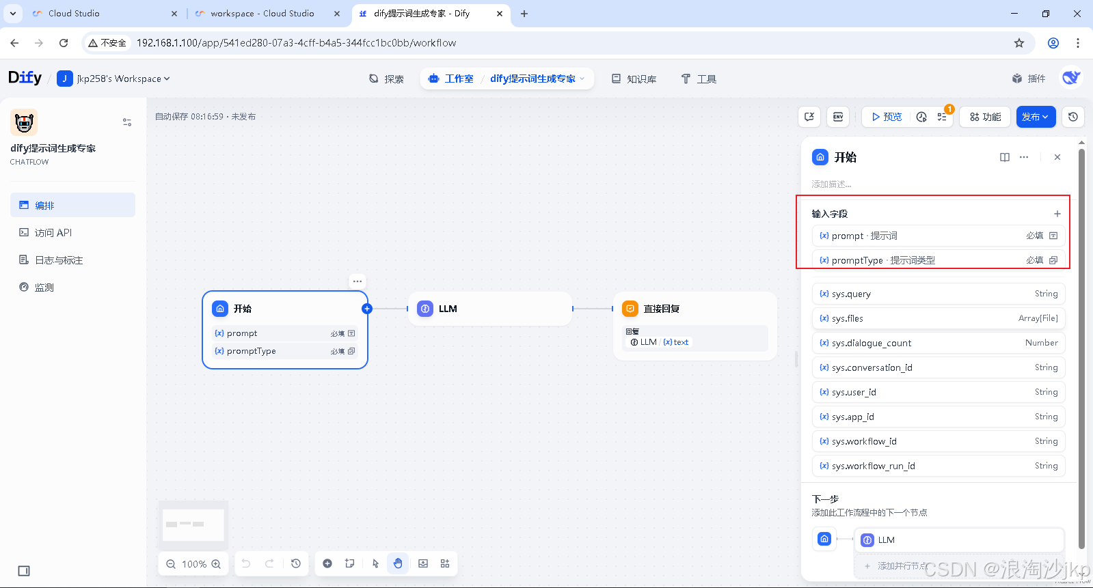The width and height of the screenshot is (1093, 588).
Task: Open the 编排 orchestrate section
Action: (x=72, y=205)
